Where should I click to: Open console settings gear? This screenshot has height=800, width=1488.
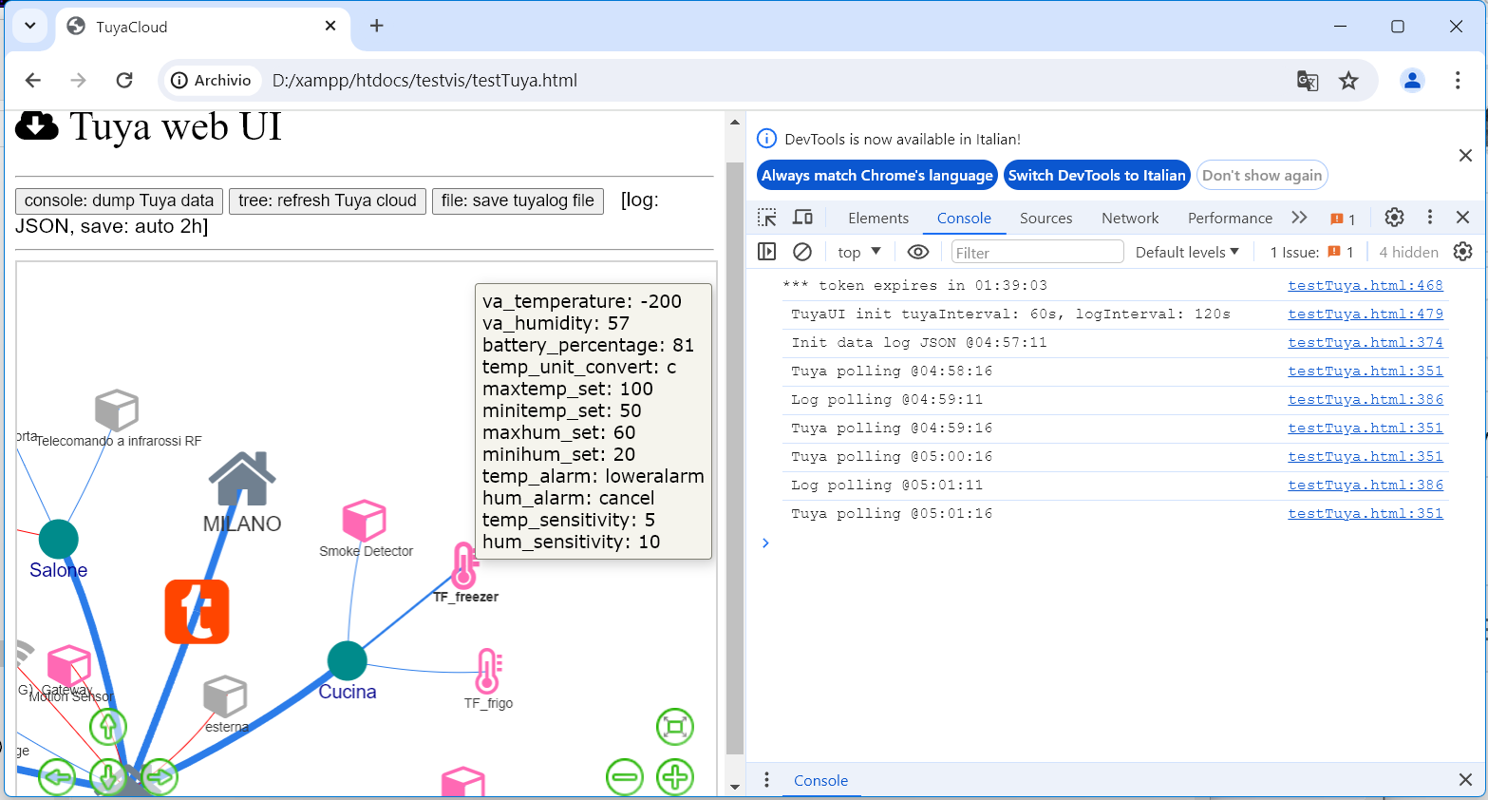[x=1463, y=252]
